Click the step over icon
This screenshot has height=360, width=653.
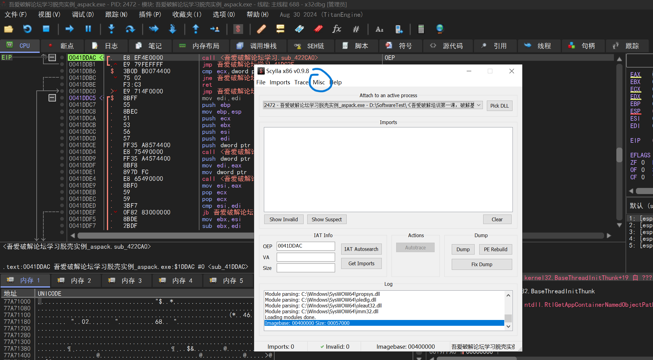[130, 29]
